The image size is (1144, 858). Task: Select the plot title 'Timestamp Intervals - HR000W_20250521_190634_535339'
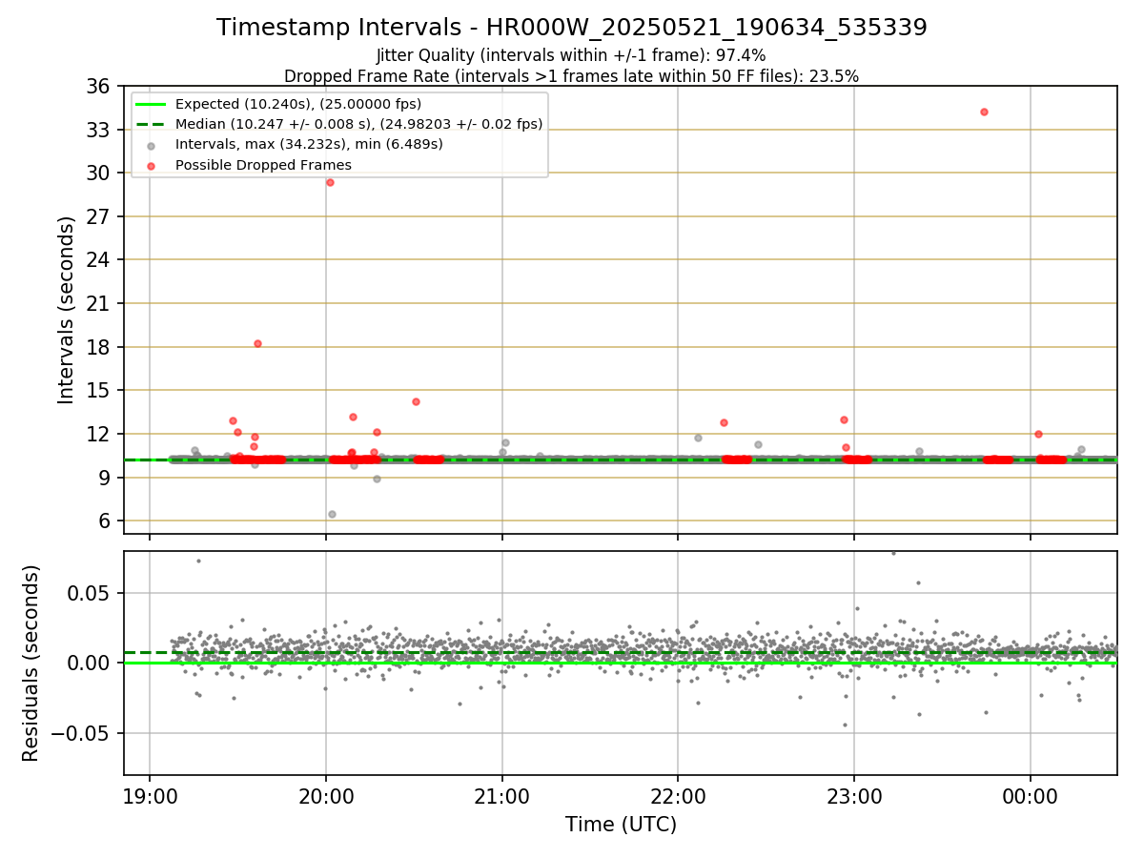tap(572, 28)
